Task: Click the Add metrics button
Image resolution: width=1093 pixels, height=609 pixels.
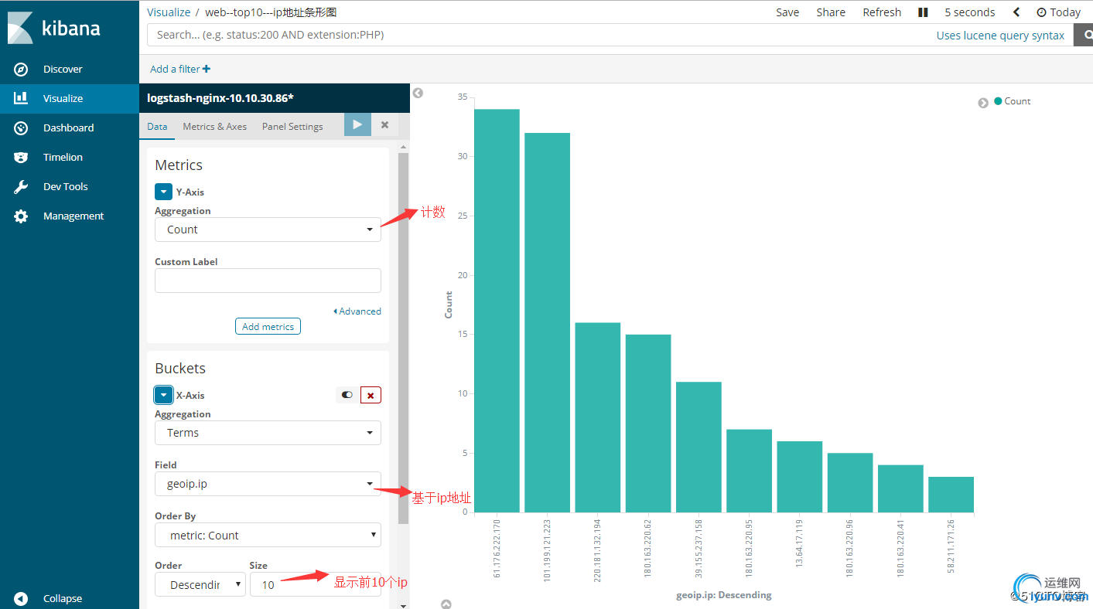Action: tap(268, 327)
